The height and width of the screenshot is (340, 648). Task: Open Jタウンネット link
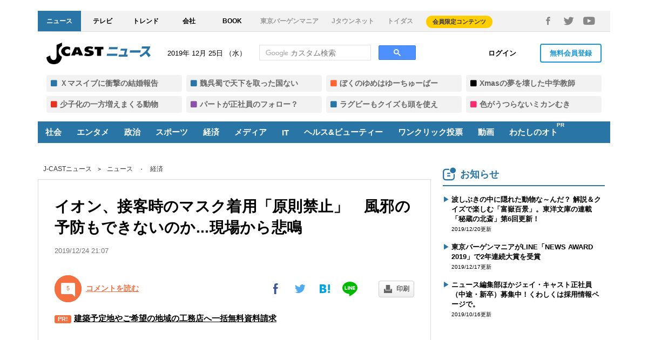[x=353, y=21]
